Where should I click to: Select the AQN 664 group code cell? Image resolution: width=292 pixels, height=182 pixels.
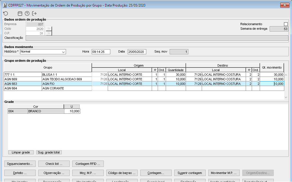(23, 88)
